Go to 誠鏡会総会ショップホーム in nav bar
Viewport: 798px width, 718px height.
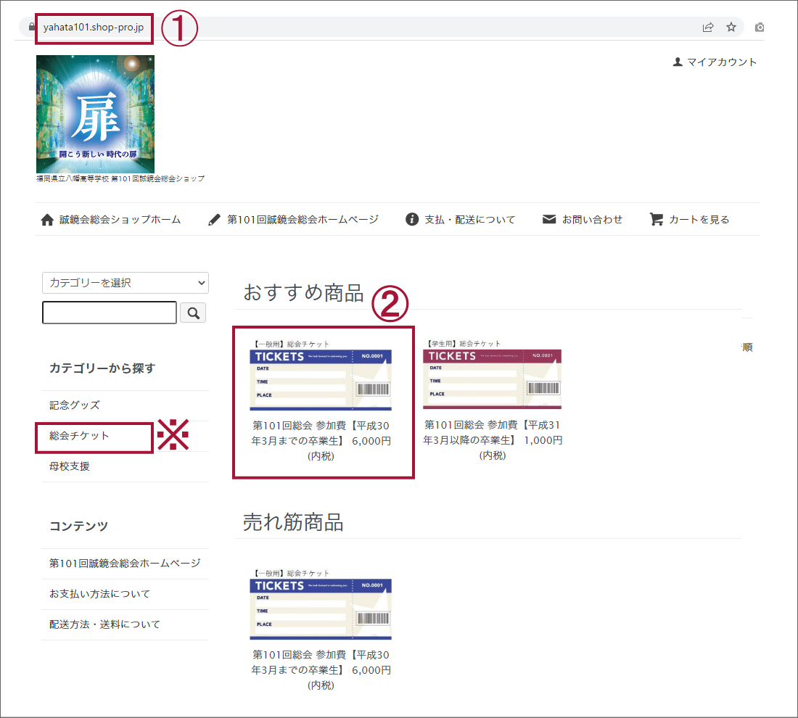(112, 220)
